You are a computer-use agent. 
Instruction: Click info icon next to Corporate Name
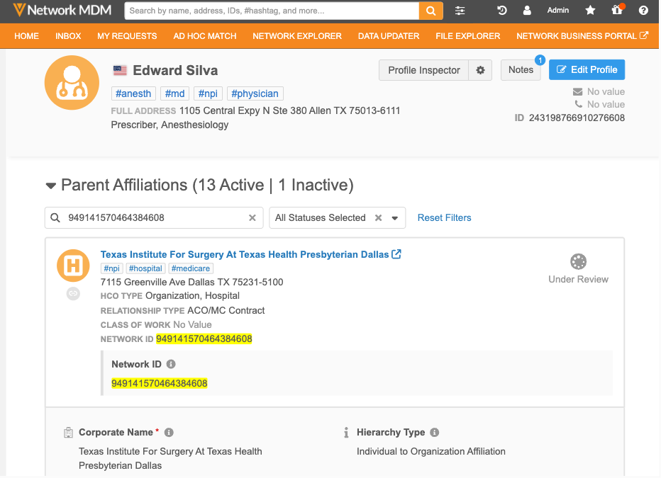tap(169, 432)
